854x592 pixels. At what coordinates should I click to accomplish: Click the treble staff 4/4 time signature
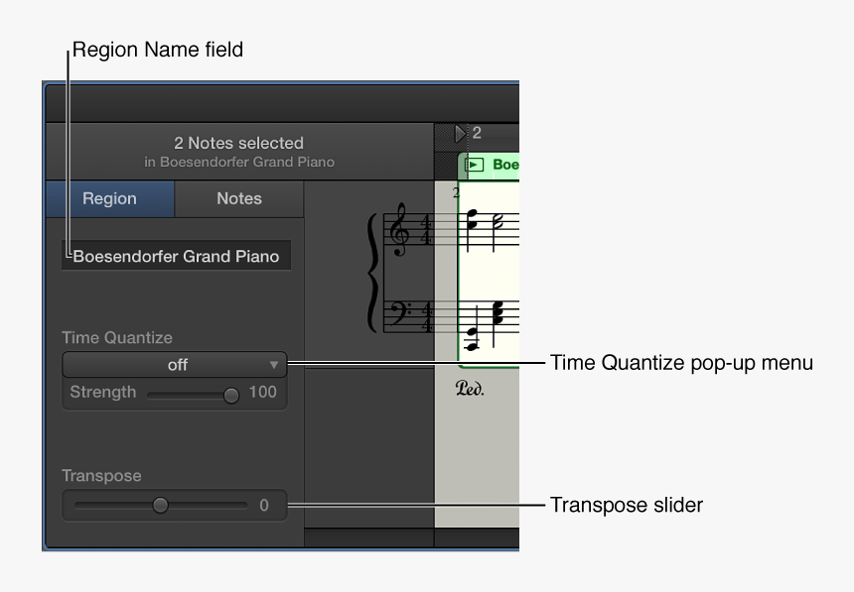click(425, 230)
